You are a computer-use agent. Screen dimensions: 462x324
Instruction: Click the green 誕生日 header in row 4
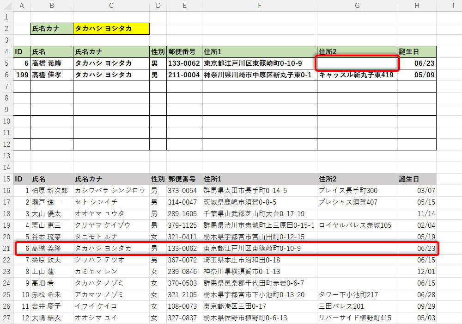416,51
